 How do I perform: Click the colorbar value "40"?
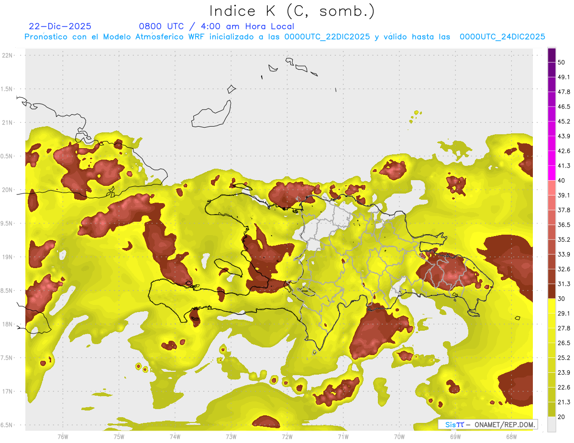click(x=562, y=181)
